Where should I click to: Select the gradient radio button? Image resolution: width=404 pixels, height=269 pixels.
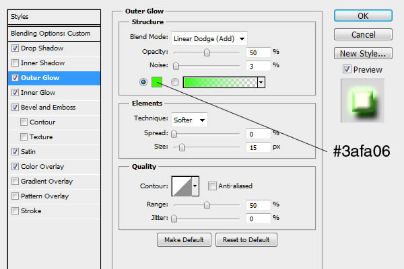[x=176, y=82]
